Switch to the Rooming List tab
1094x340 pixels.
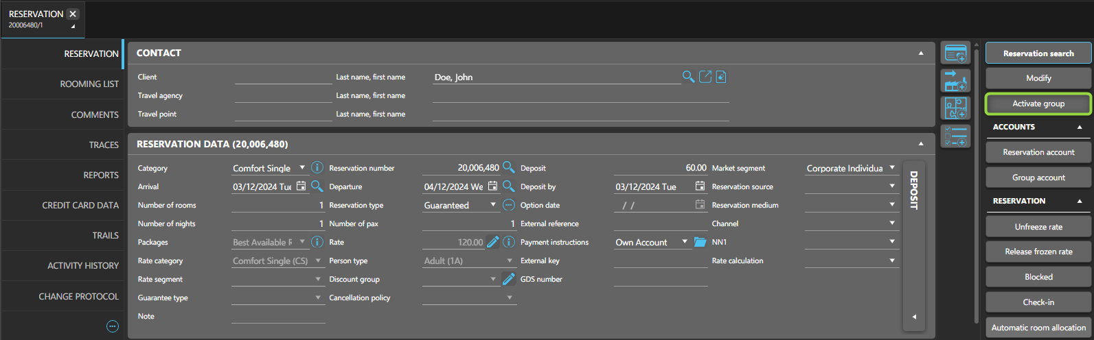tap(89, 84)
